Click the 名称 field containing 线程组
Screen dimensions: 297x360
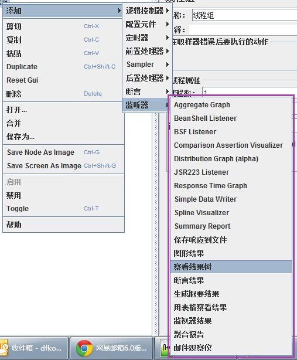(244, 15)
